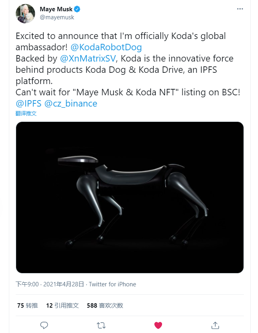View the 75 转推 retweets list
The height and width of the screenshot is (333, 258).
click(x=27, y=305)
